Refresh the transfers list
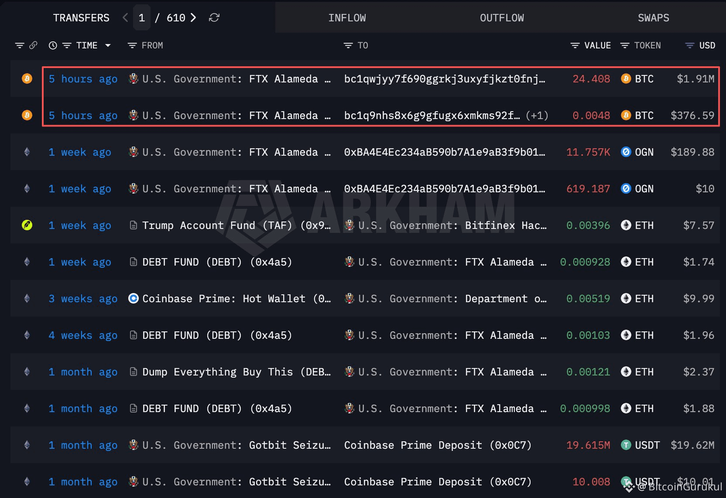 click(x=214, y=18)
